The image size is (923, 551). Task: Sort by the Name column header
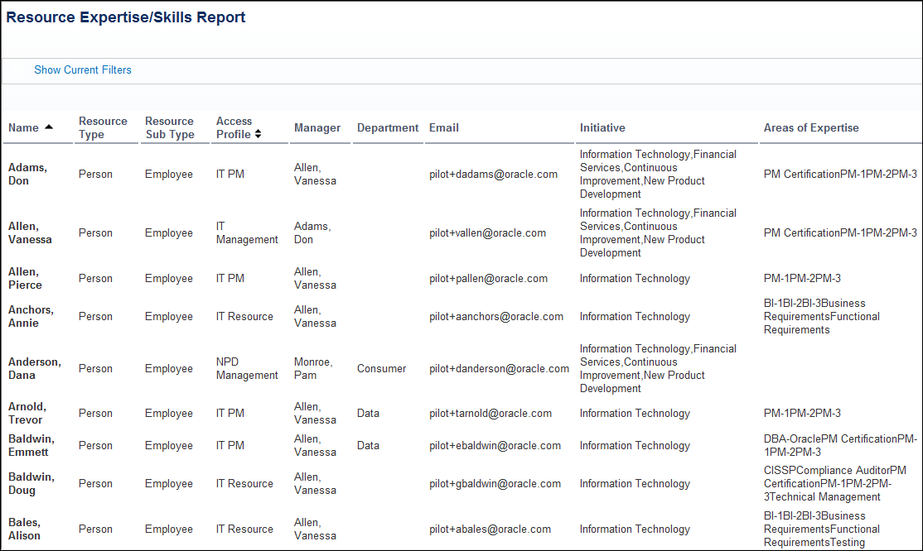coord(23,127)
